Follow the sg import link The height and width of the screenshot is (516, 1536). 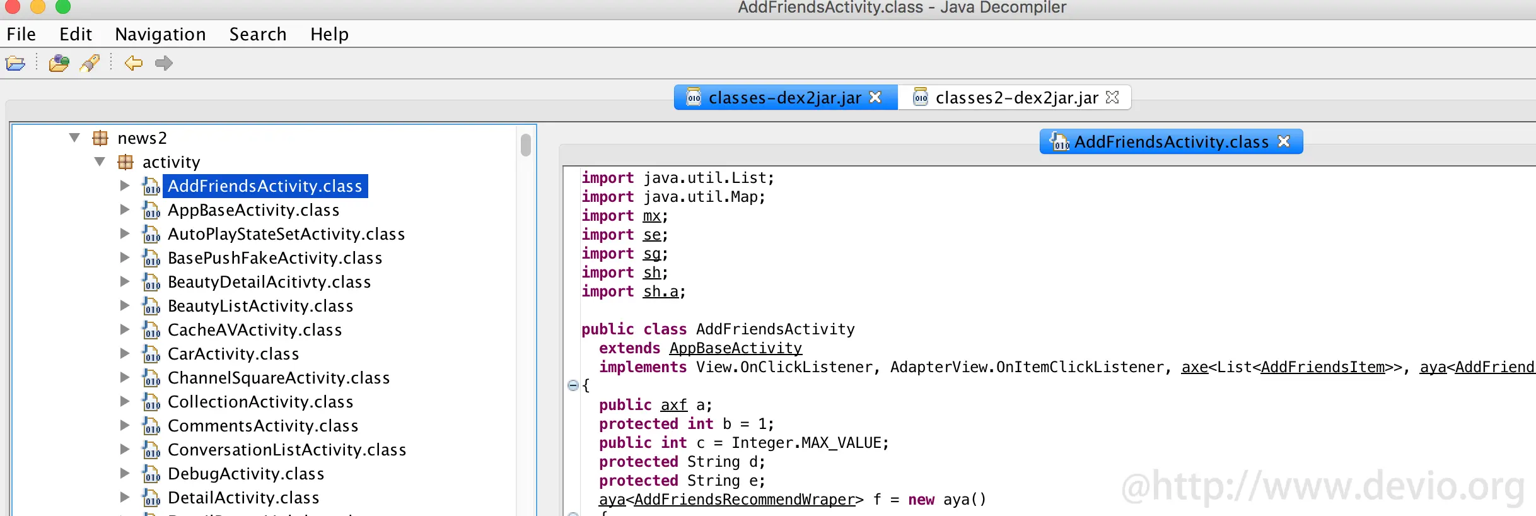coord(652,254)
